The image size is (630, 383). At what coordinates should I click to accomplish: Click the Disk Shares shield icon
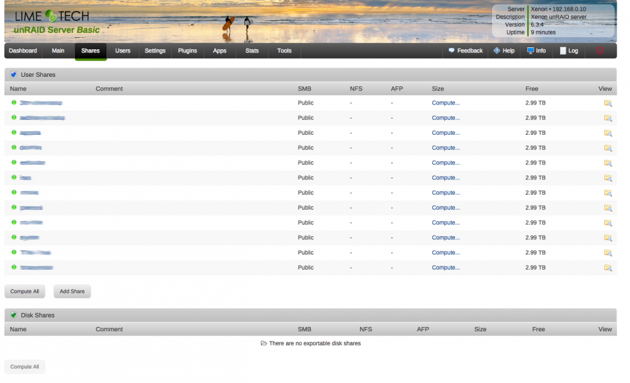click(14, 315)
